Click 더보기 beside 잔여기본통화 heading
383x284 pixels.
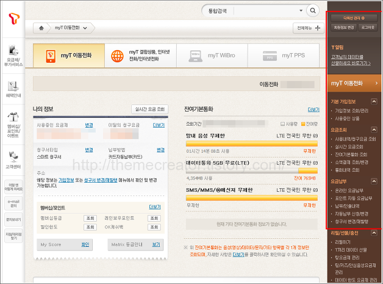click(313, 109)
